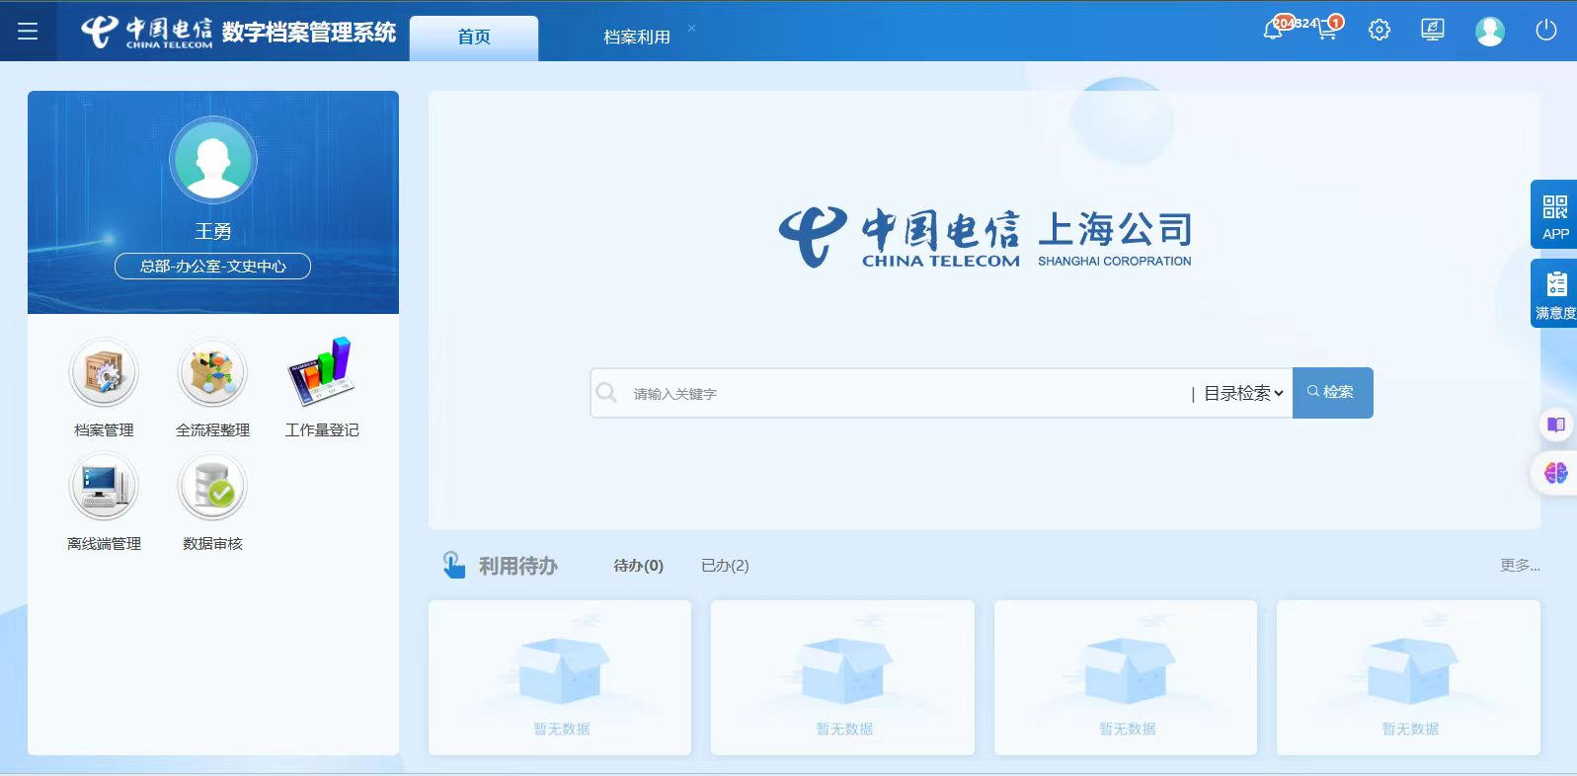Open the 离线端管理 computer icon
This screenshot has height=776, width=1577.
104,487
